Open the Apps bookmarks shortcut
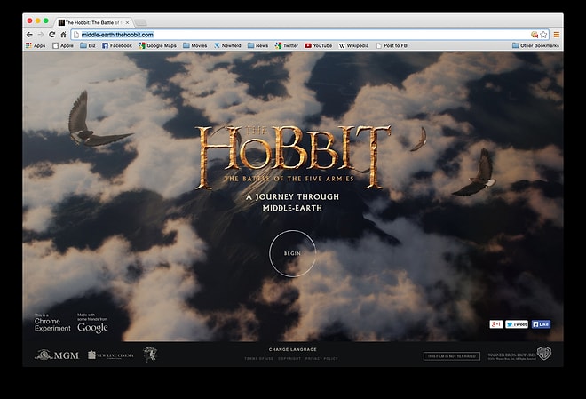This screenshot has width=586, height=399. coord(36,45)
